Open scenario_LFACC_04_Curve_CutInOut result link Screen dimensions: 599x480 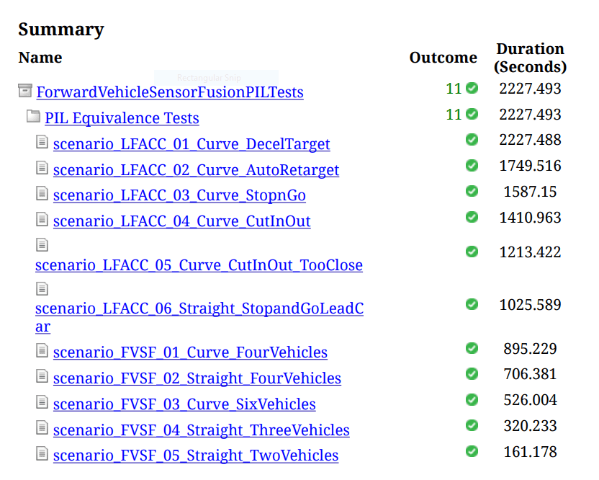181,221
